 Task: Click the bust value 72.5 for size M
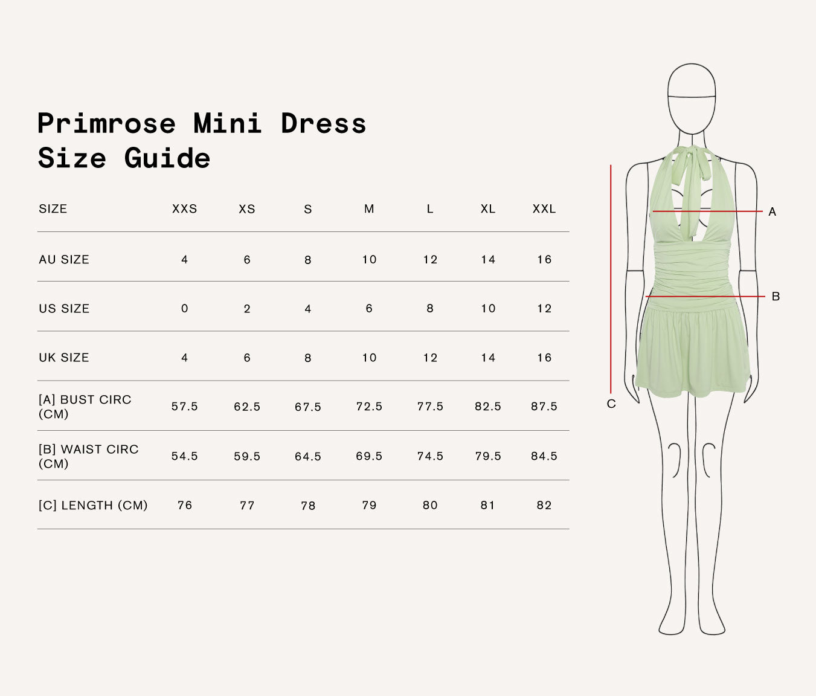[x=369, y=407]
